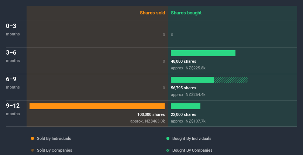Screen dimensions: 303x155
Task: Click the 3–6 months row label
Action: 13,56
